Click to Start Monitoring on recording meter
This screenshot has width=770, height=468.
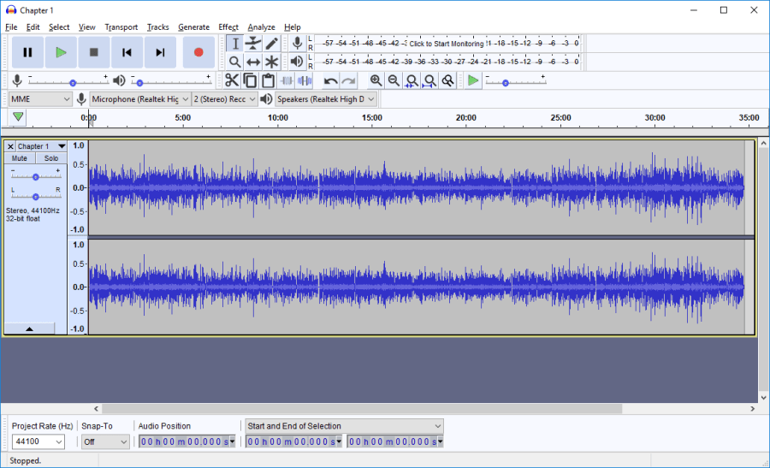446,43
